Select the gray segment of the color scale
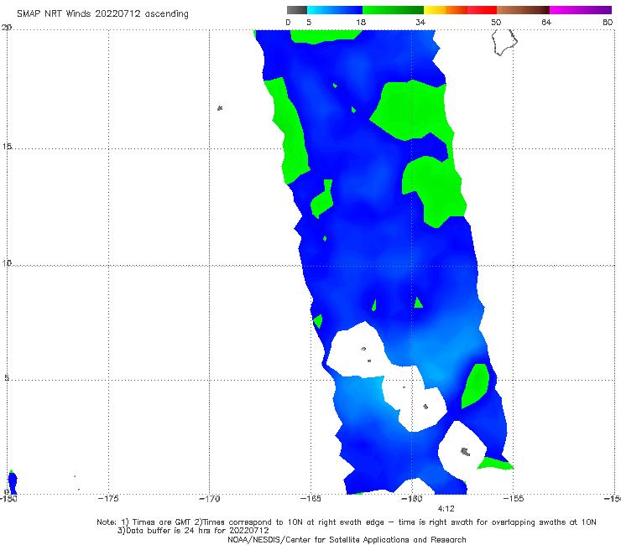The width and height of the screenshot is (621, 545). tap(297, 10)
